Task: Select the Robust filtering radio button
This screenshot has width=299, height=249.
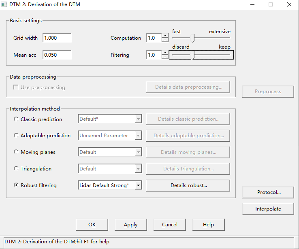Action: pos(16,185)
